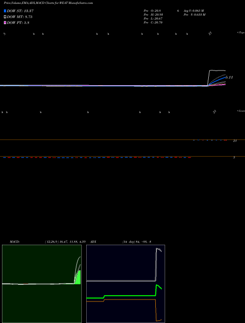The width and height of the screenshot is (245, 323).
Task: Click the 'Pre C: 20.70' close value
Action: pyautogui.click(x=153, y=23)
